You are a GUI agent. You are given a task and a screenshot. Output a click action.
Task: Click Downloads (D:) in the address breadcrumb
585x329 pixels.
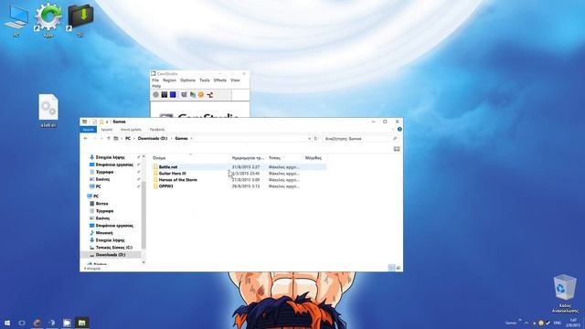pyautogui.click(x=153, y=138)
